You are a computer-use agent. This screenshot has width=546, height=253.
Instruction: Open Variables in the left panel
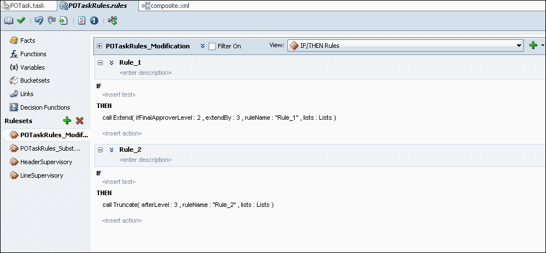(33, 67)
